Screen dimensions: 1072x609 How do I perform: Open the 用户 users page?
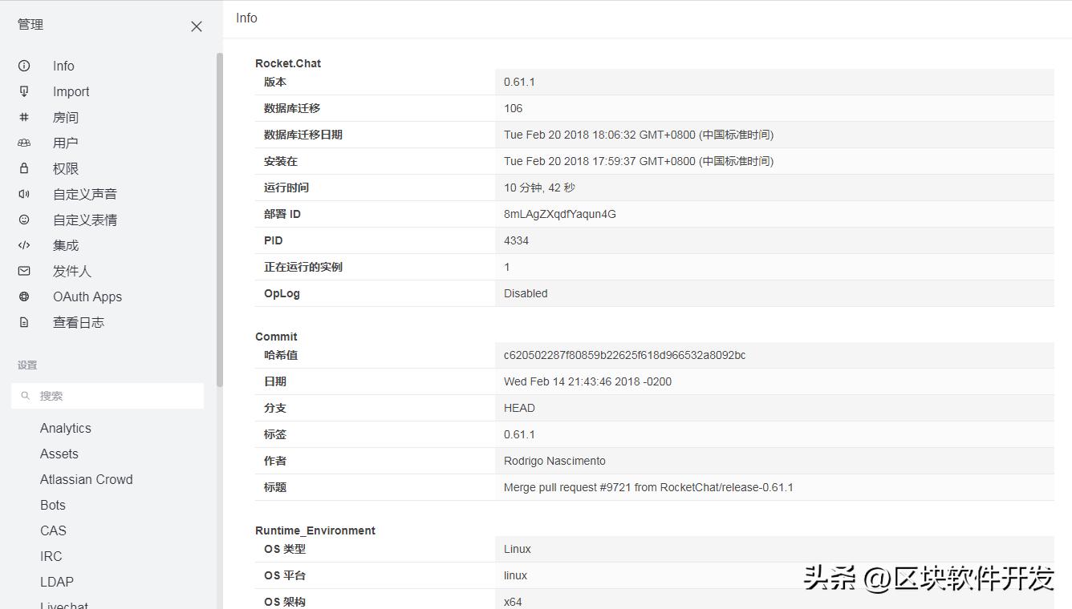coord(66,143)
